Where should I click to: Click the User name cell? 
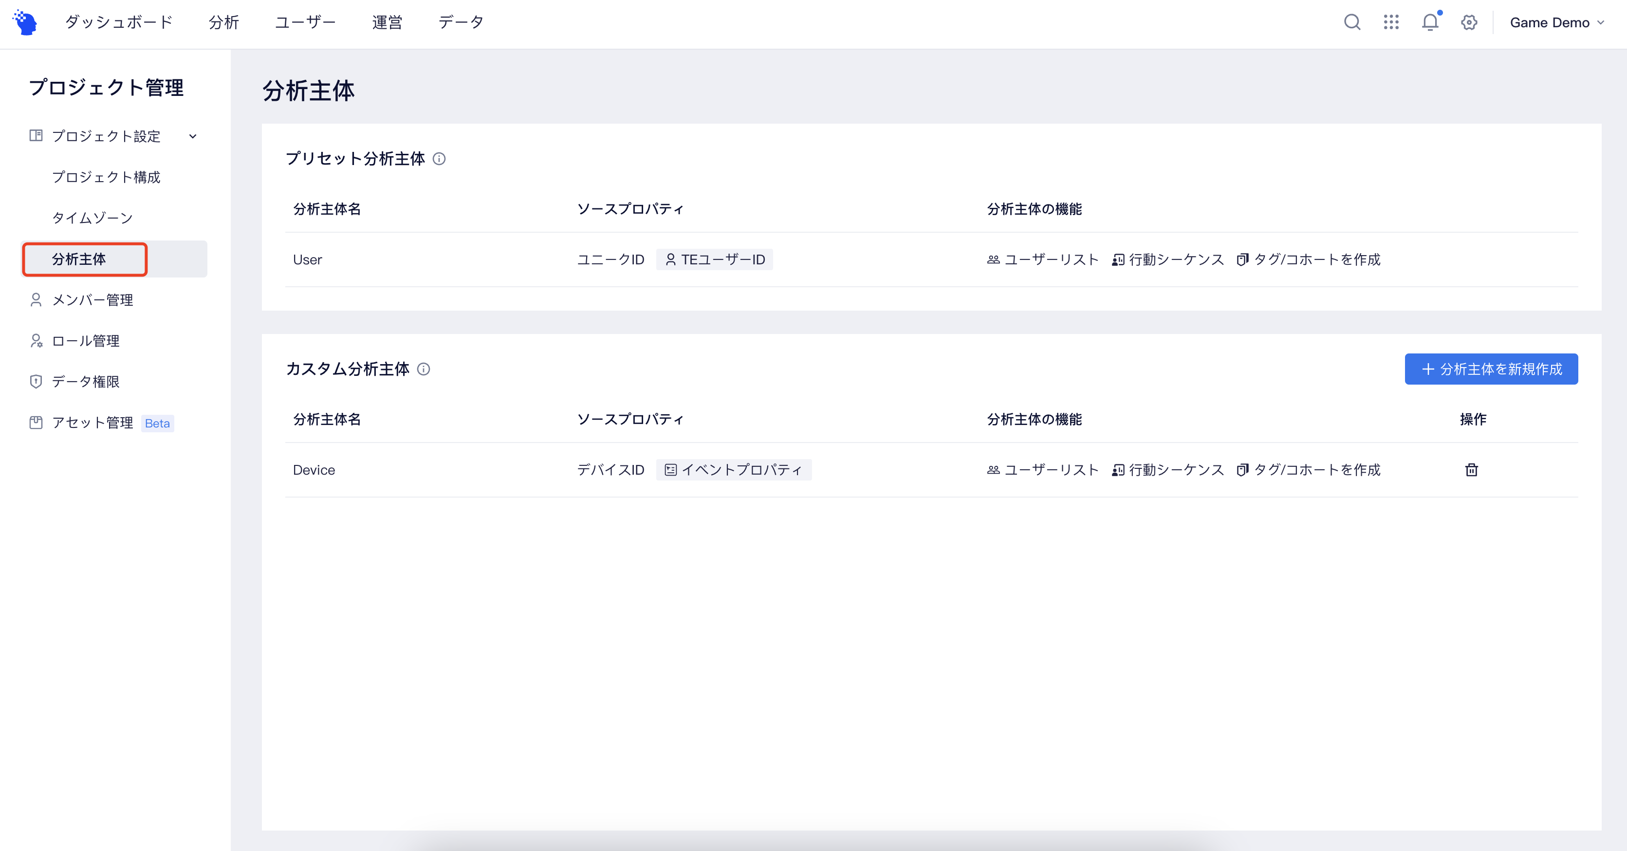[308, 259]
